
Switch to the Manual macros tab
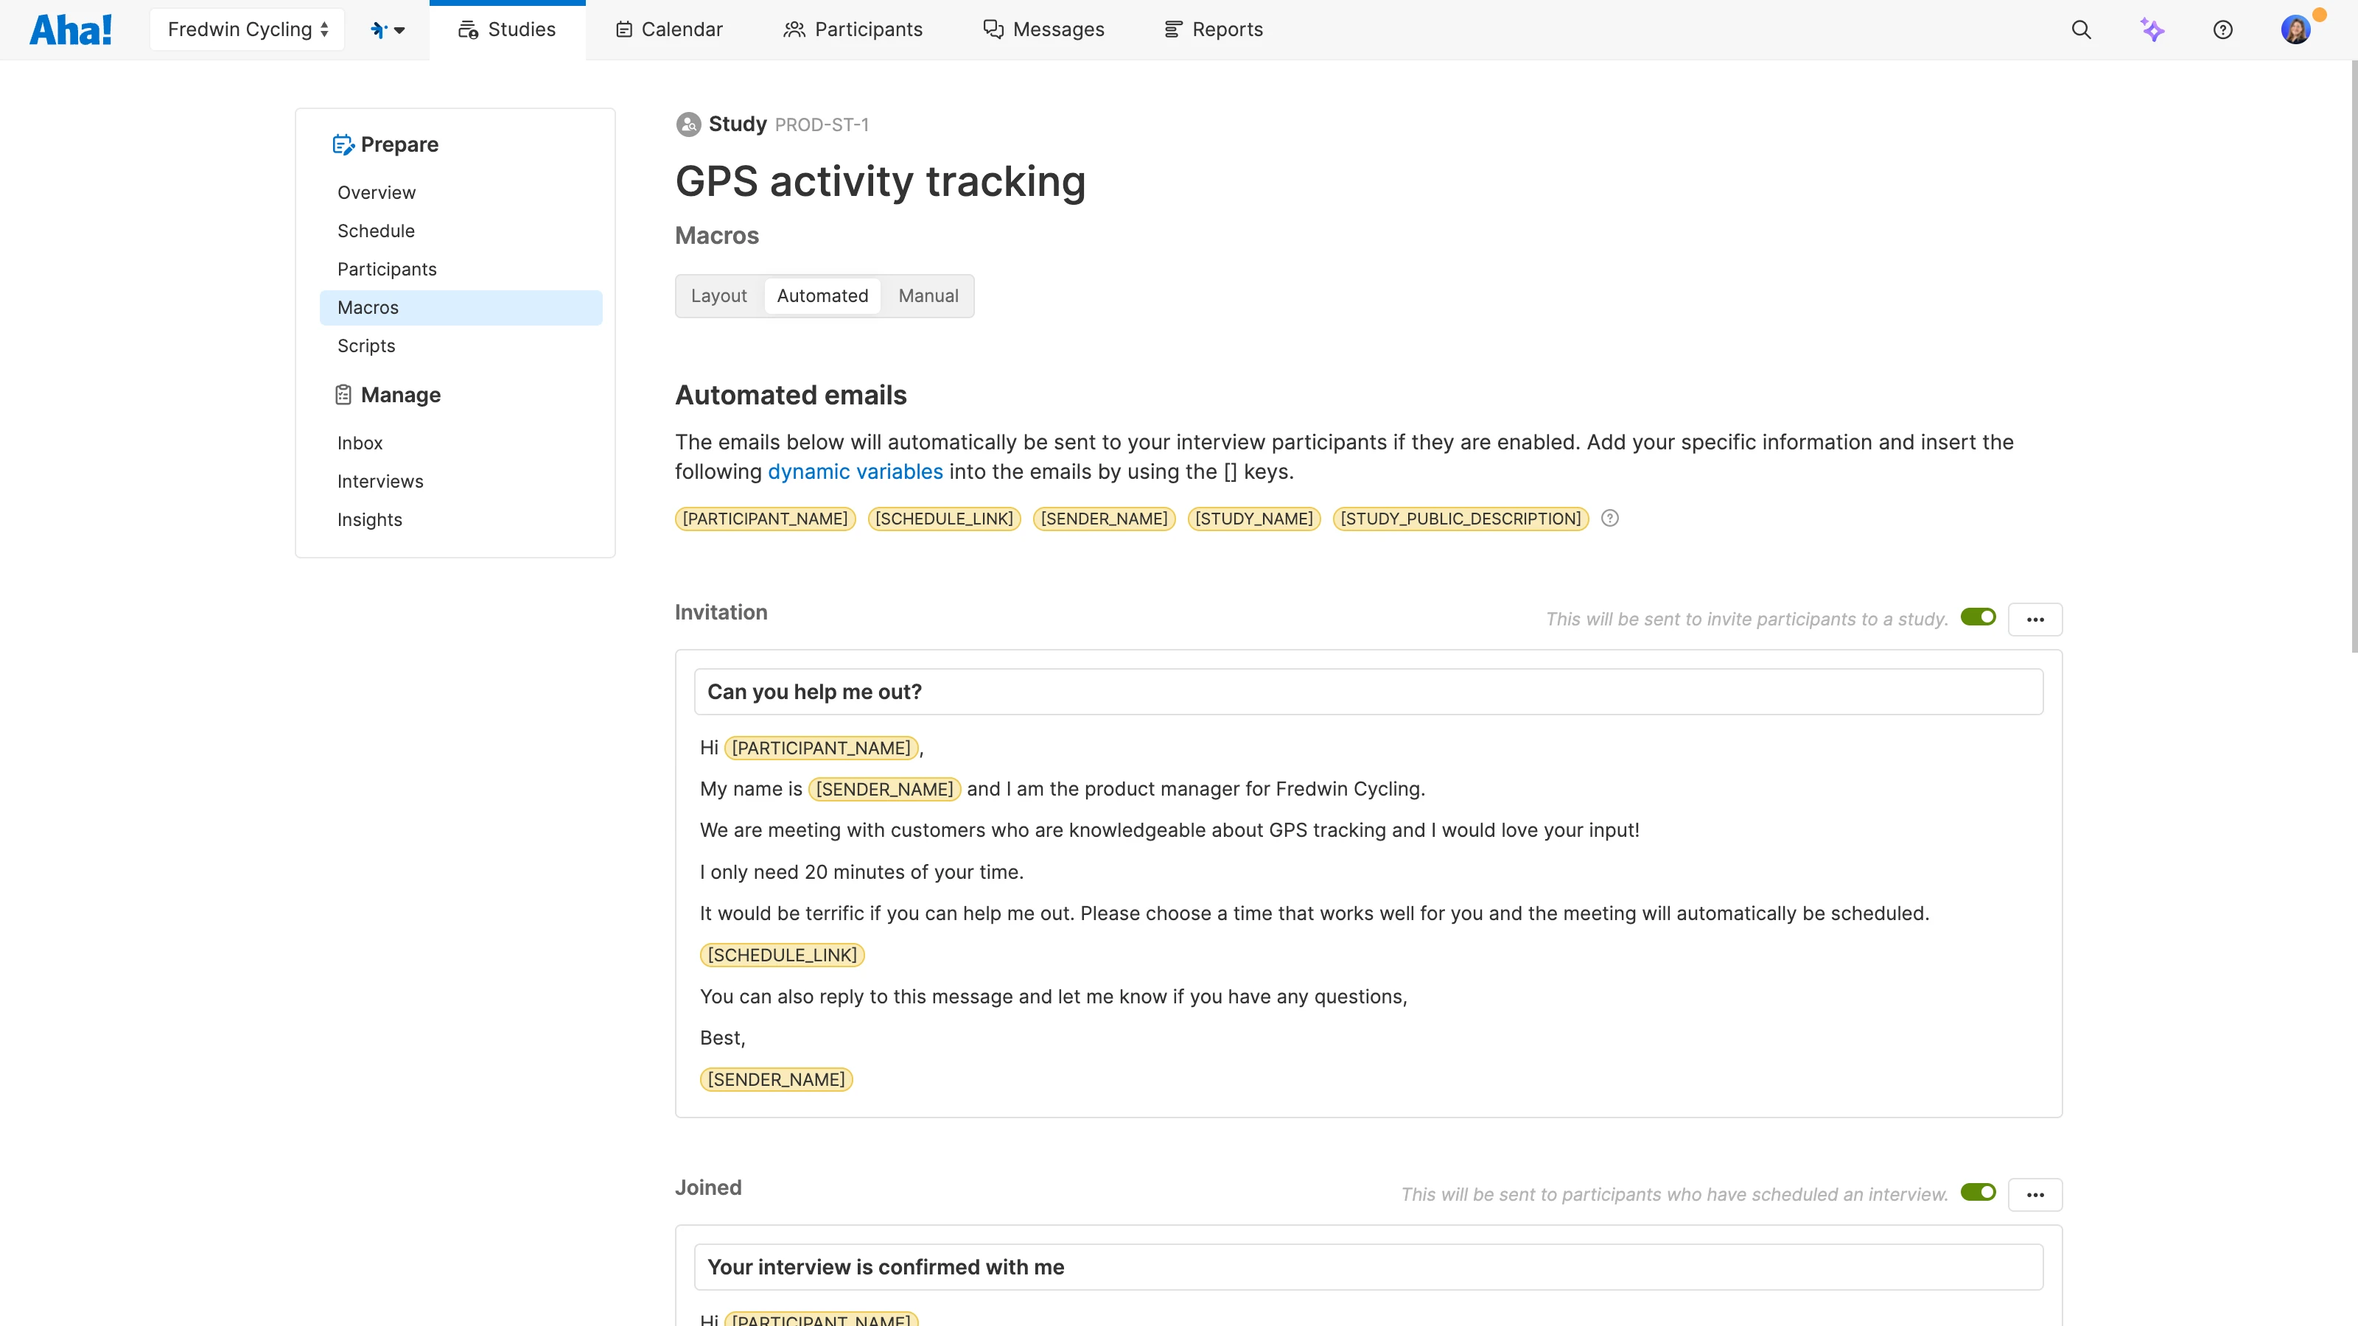coord(927,295)
